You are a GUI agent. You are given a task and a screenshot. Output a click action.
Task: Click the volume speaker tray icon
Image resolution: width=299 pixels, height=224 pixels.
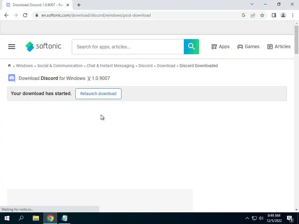(x=261, y=218)
